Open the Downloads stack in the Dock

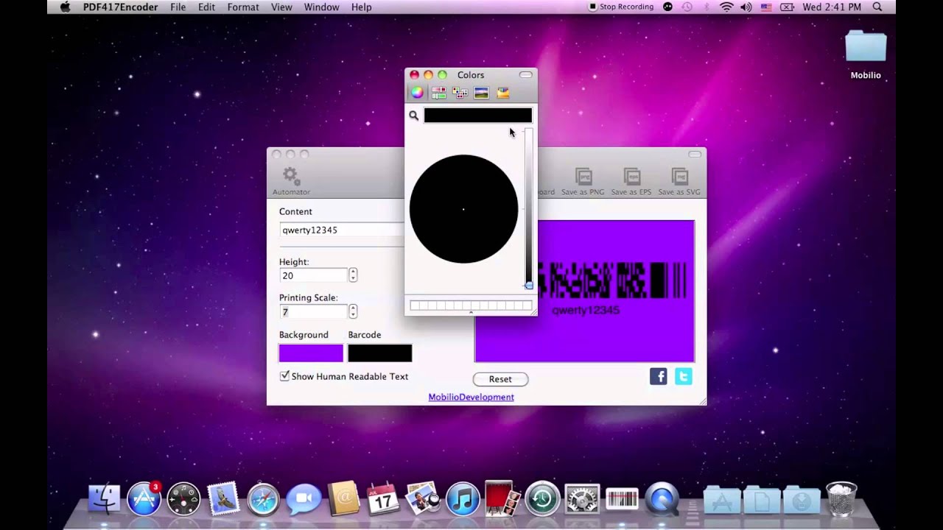(x=802, y=500)
